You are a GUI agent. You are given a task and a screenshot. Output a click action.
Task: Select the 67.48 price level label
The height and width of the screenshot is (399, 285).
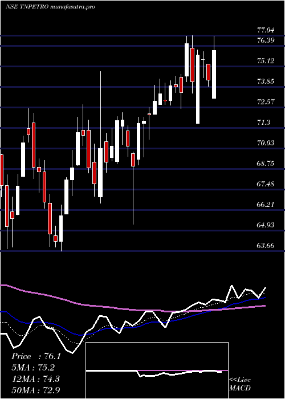point(266,184)
